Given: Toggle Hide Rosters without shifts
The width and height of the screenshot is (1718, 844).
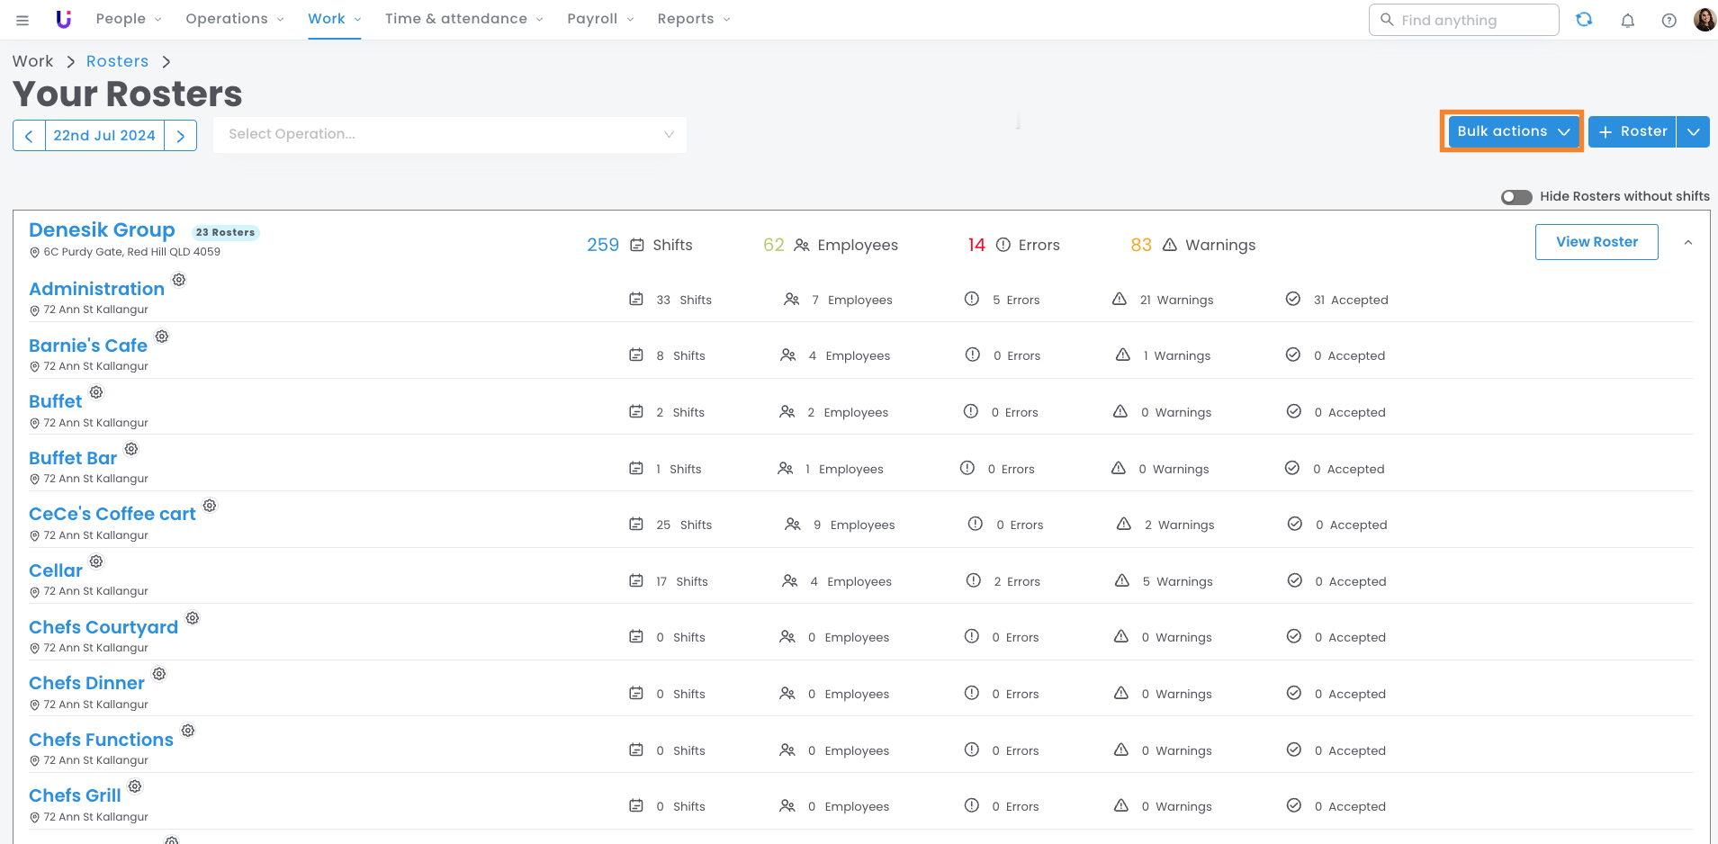Looking at the screenshot, I should point(1516,197).
